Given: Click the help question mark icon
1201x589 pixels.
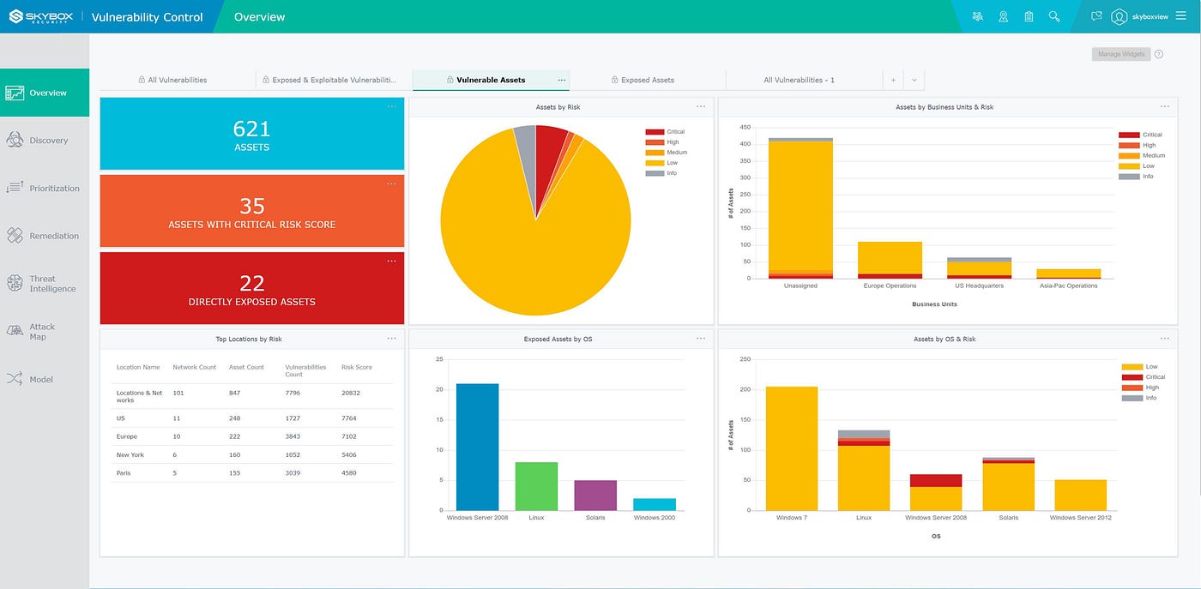Looking at the screenshot, I should pos(1159,54).
